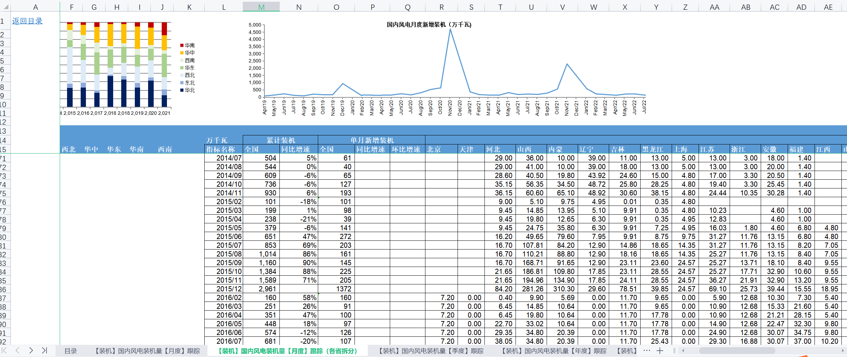This screenshot has height=357, width=847.
Task: Select row header 15
Action: [x=5, y=149]
